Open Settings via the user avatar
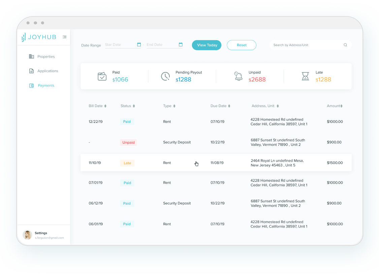This screenshot has height=275, width=379. [27, 235]
